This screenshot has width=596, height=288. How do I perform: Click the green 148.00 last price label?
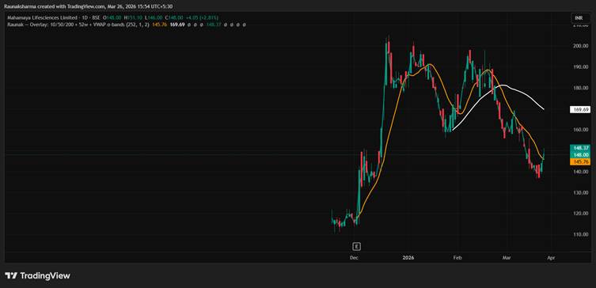coord(579,154)
